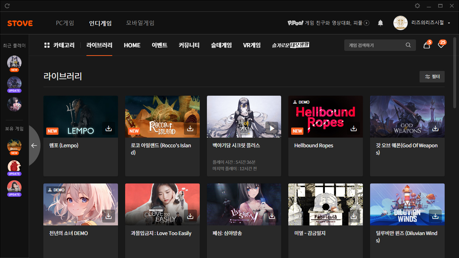Open owned game icon with NEW badge
The image size is (459, 258).
[x=14, y=146]
